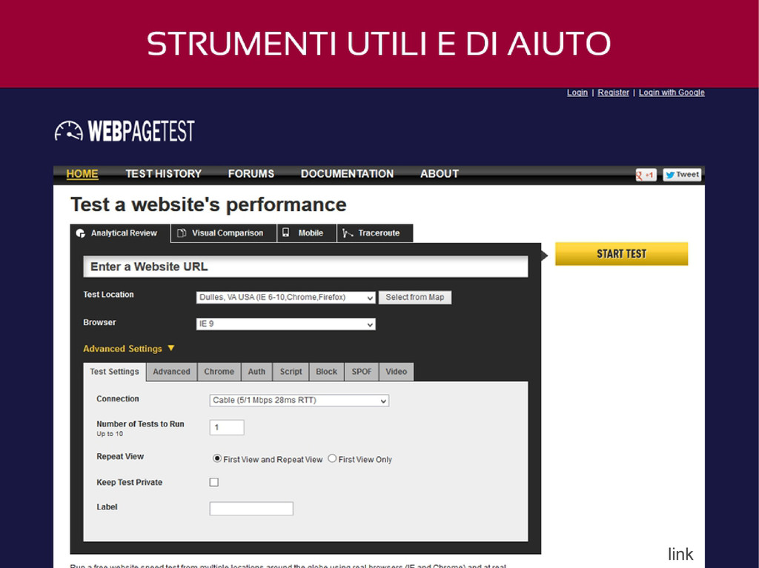
Task: Select First View Only radio button
Action: (x=332, y=458)
